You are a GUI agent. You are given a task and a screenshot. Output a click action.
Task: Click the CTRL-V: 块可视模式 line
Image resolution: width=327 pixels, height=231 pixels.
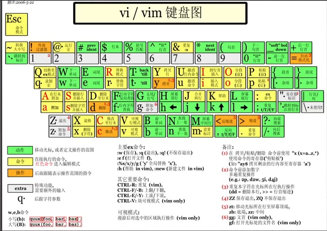[x=151, y=201]
